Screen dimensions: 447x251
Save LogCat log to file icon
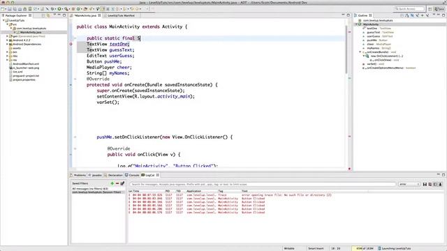coord(425,184)
